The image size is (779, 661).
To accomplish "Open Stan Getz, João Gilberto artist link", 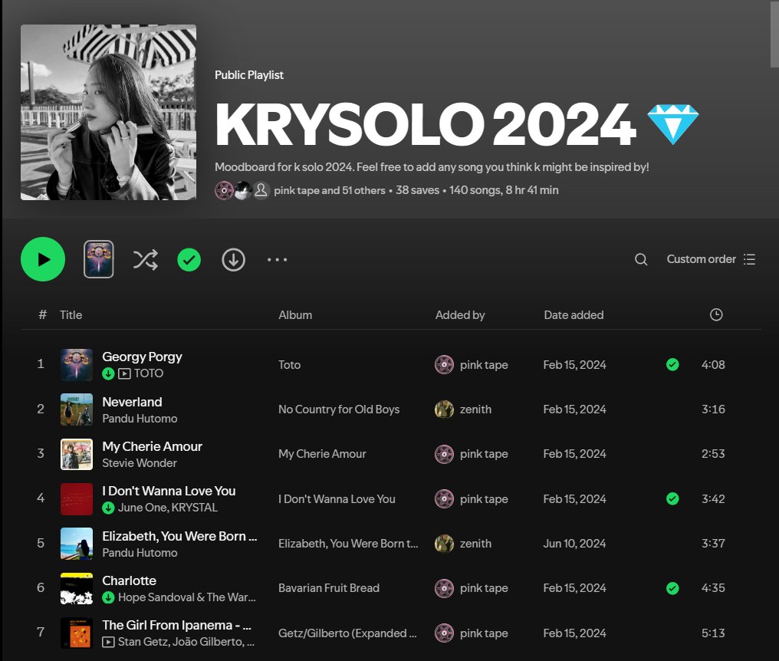I will (186, 642).
